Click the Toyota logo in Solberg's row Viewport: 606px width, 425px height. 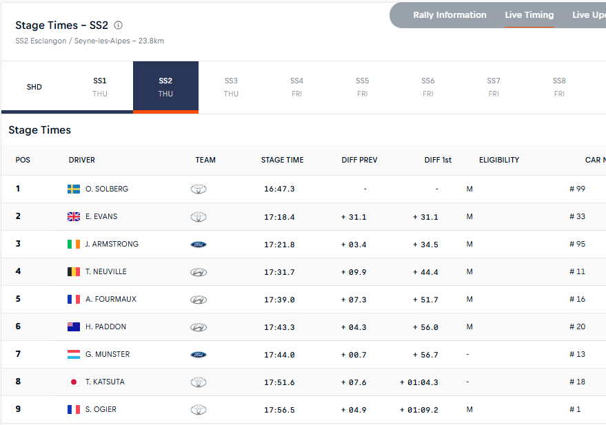pos(199,189)
